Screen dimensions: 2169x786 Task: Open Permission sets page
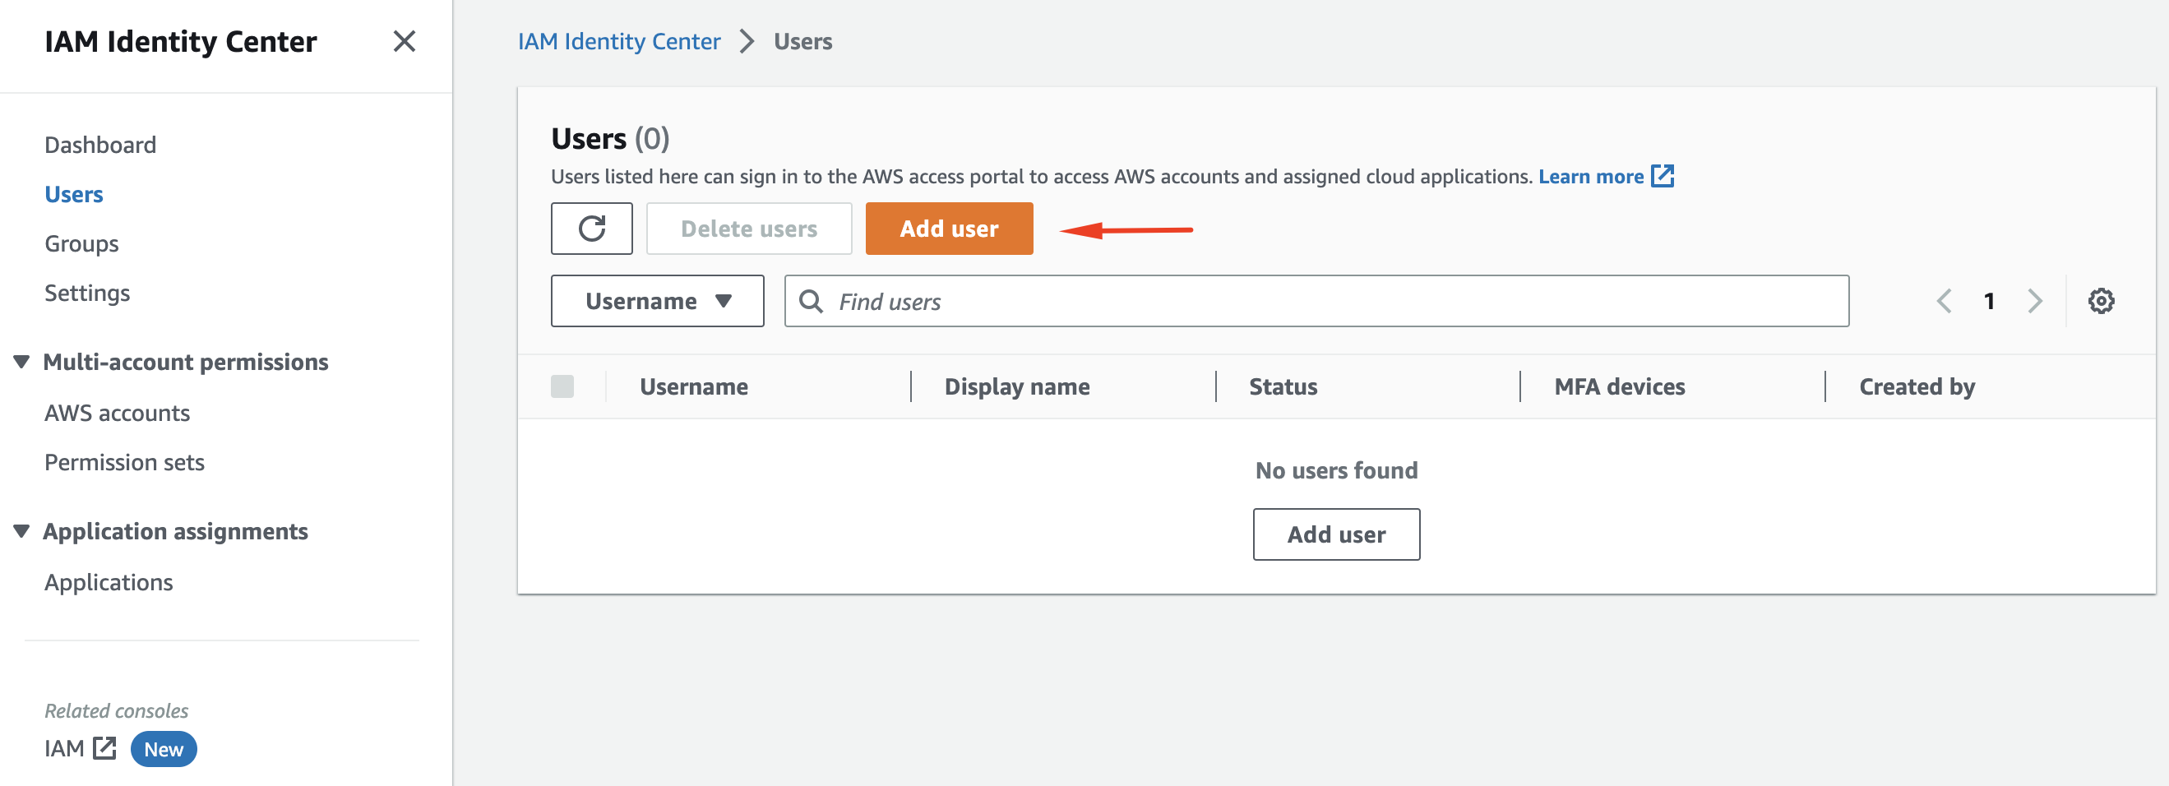[125, 462]
